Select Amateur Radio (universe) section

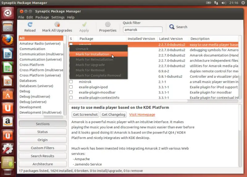[41, 44]
